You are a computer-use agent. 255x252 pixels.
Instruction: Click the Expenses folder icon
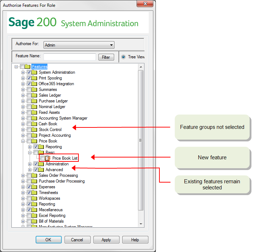click(34, 187)
